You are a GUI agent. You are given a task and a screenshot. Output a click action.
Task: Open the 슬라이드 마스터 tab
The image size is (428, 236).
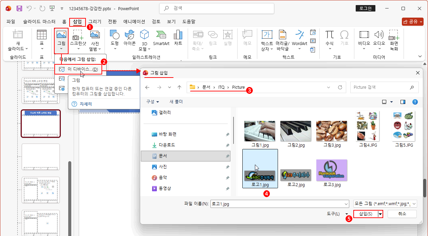(x=39, y=22)
